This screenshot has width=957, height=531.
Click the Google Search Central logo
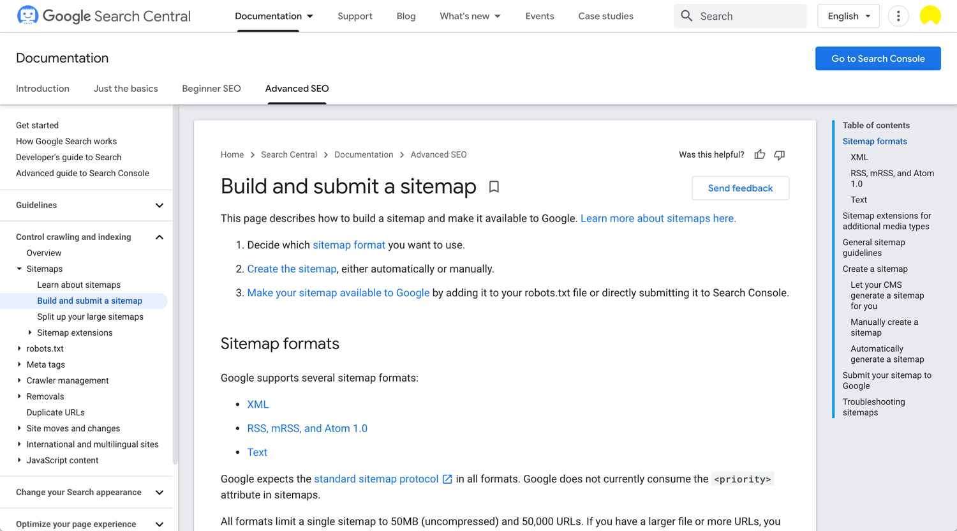coord(104,16)
